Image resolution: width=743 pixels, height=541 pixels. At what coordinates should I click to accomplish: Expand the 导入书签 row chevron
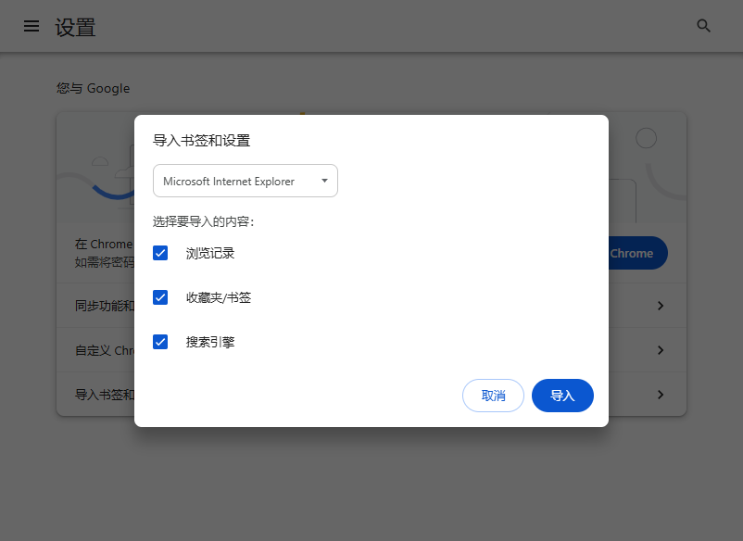(661, 395)
